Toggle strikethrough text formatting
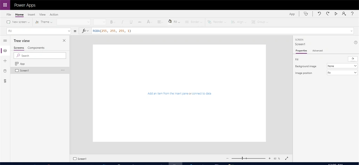359x165 pixels. 140,22
